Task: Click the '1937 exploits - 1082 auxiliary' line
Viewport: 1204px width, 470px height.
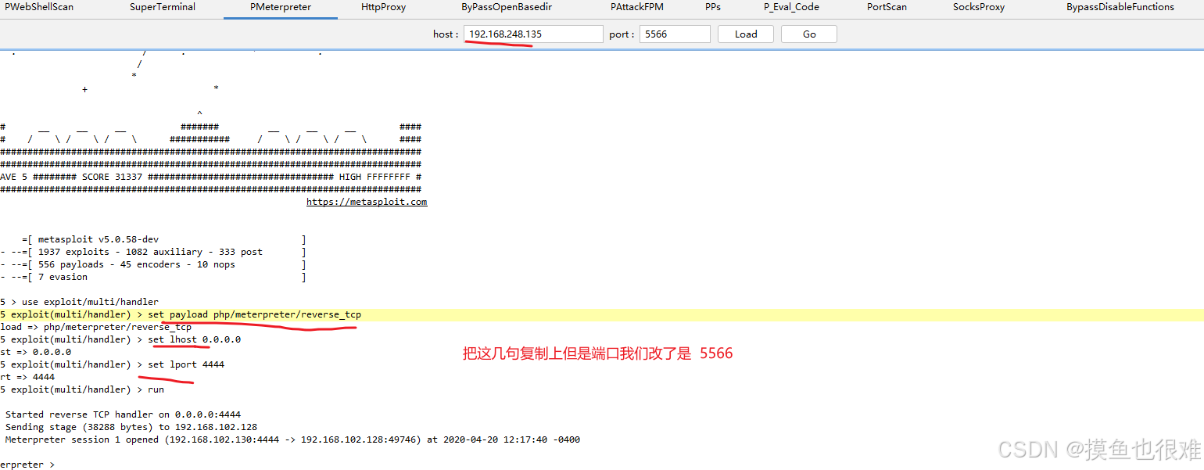Action: point(150,252)
